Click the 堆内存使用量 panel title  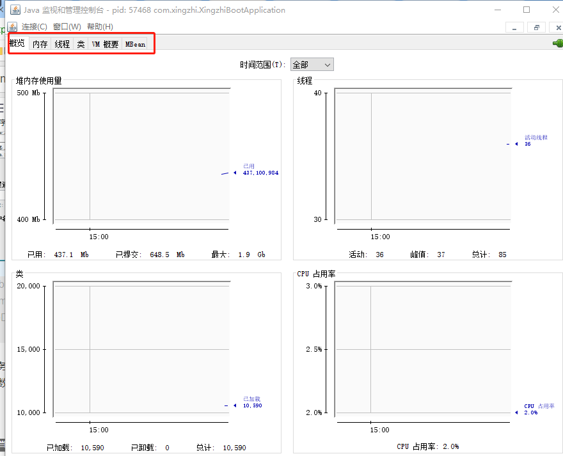(39, 81)
